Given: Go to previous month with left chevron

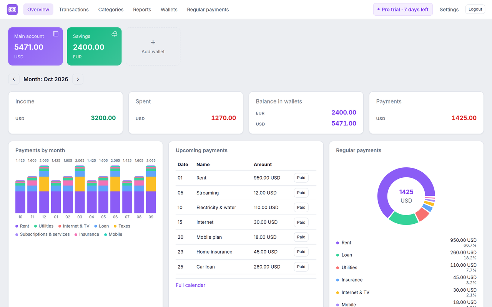Looking at the screenshot, I should (x=14, y=79).
